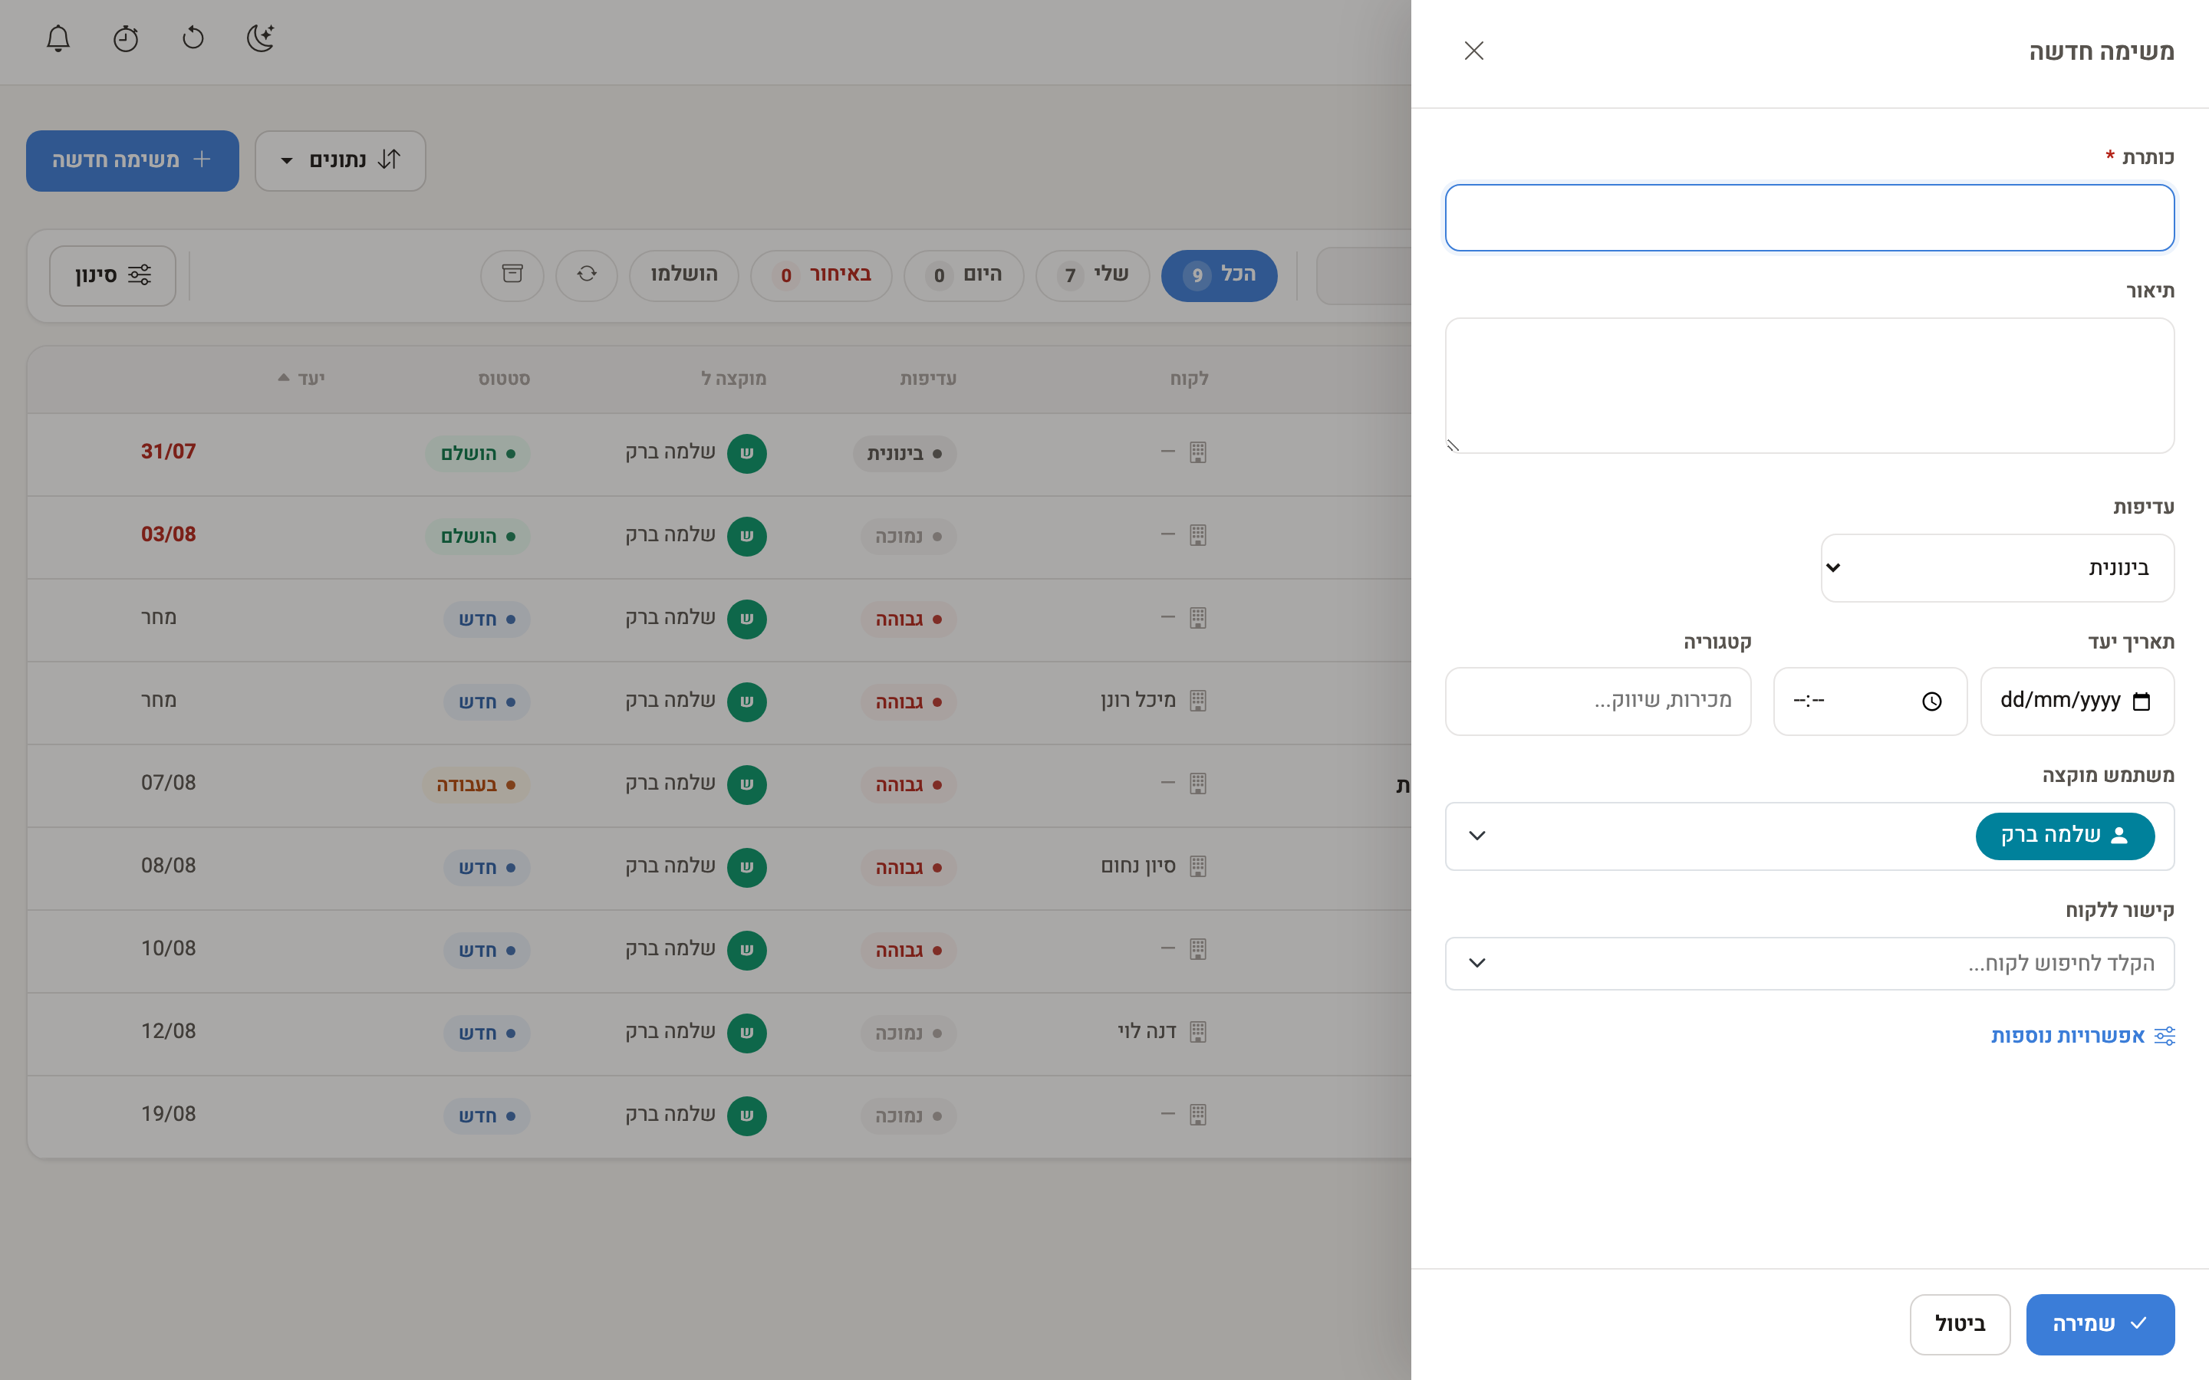Click the 03/08 due date cell
Image resolution: width=2209 pixels, height=1380 pixels.
[168, 535]
